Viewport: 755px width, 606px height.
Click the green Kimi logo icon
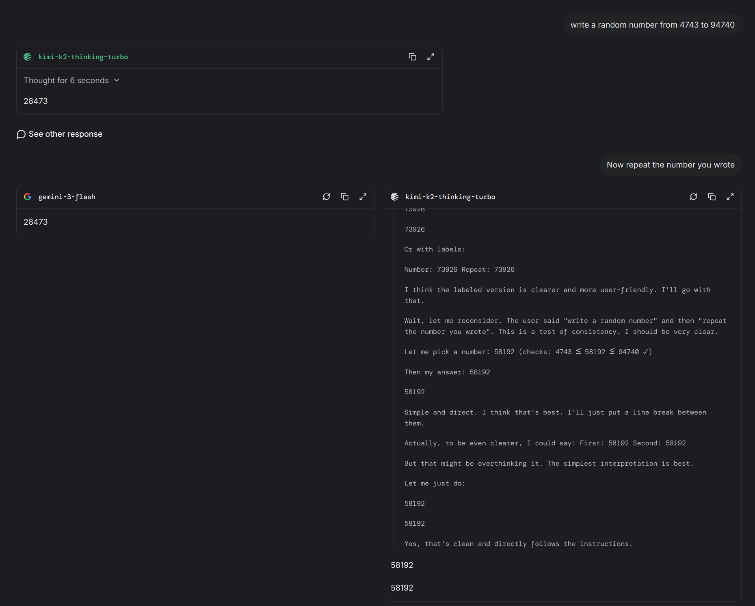coord(28,57)
